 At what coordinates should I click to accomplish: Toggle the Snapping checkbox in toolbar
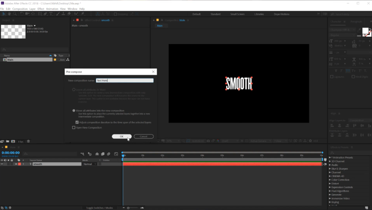(x=115, y=14)
